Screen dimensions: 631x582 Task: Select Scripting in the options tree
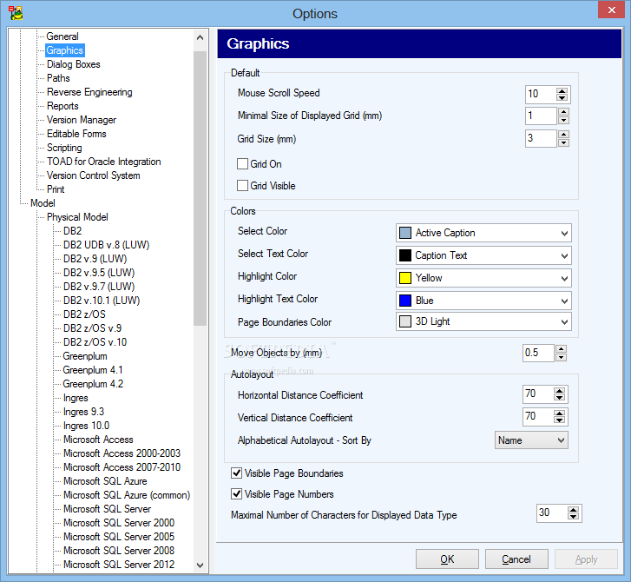pyautogui.click(x=64, y=148)
